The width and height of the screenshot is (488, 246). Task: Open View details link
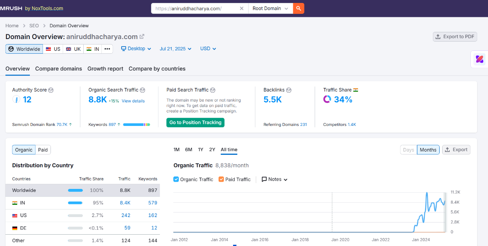point(133,101)
